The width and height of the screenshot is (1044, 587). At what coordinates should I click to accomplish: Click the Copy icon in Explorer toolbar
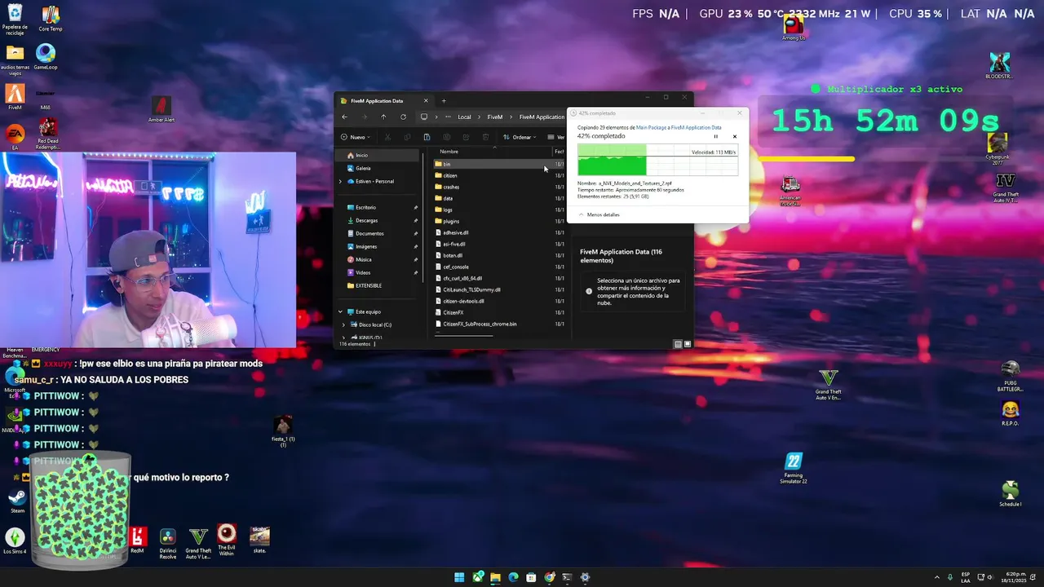[407, 137]
